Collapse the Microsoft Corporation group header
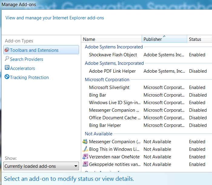The width and height of the screenshot is (212, 185). 107,80
